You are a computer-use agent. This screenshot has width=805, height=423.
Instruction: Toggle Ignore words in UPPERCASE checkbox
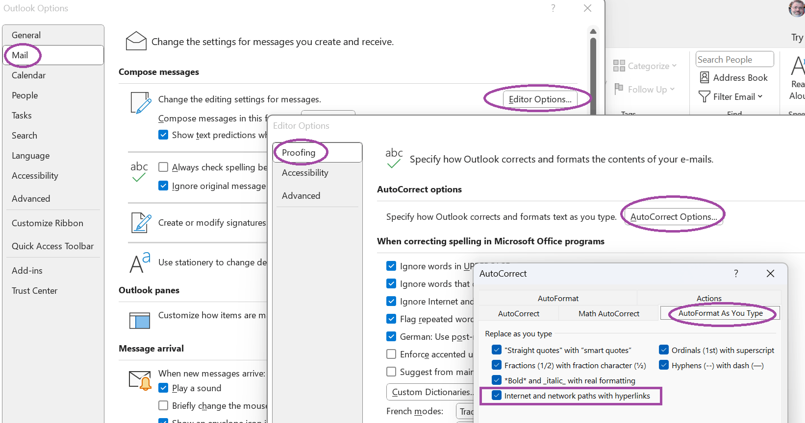click(x=391, y=266)
